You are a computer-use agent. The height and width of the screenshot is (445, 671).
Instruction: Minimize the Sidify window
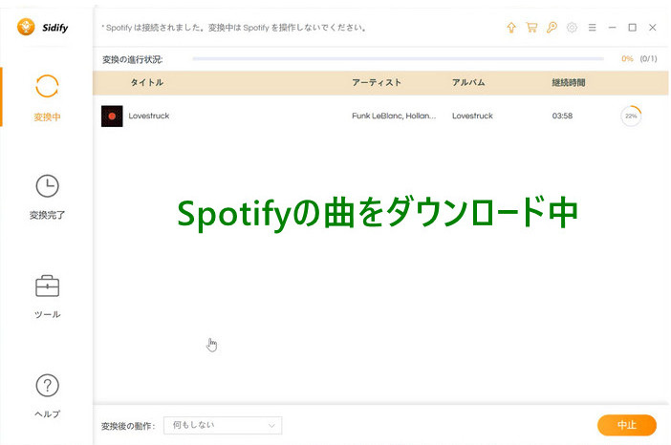click(613, 28)
